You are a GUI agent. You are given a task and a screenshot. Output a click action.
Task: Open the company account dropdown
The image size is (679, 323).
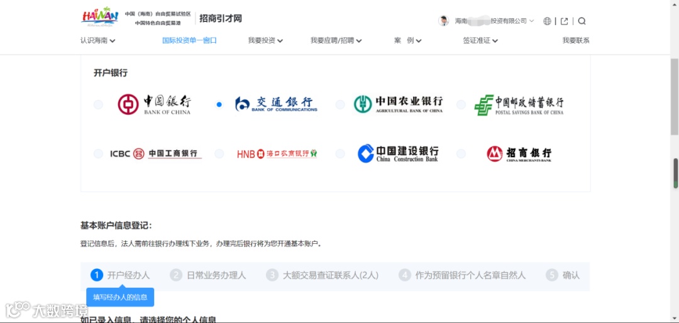point(495,21)
